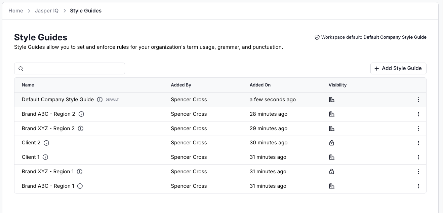Click info icon next to Brand XYZ - Region 2
The height and width of the screenshot is (213, 443).
pos(81,129)
